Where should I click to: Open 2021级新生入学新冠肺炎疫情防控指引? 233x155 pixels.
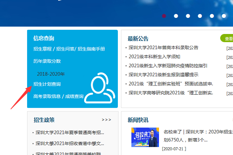click(168, 66)
